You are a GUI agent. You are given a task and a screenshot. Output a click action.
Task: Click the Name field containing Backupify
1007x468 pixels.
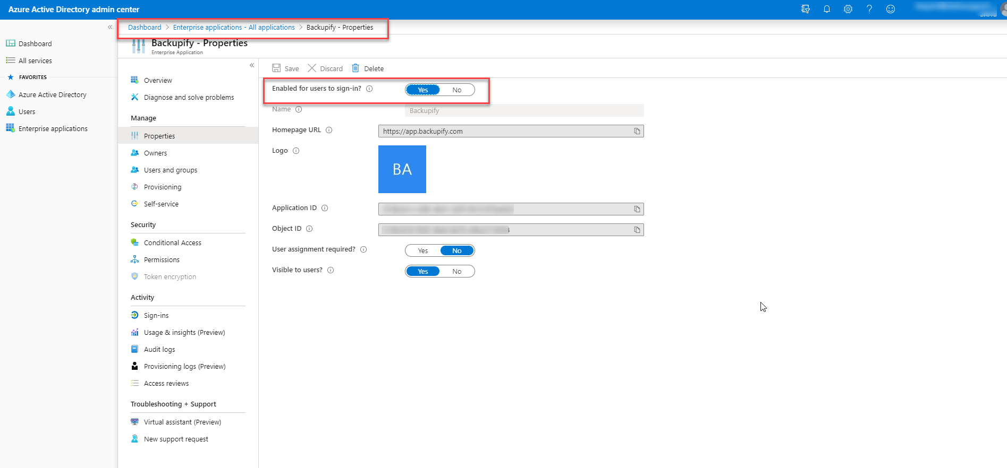524,110
